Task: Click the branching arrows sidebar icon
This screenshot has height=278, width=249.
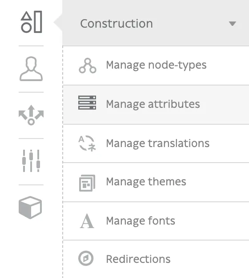Action: tap(31, 115)
